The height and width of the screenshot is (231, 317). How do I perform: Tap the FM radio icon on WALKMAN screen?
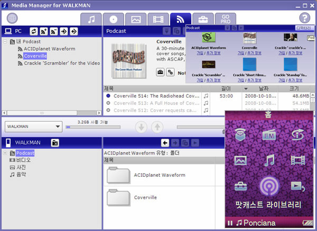pos(269,135)
